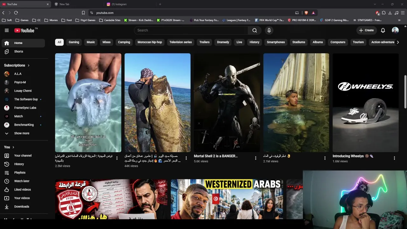Open the Wheelys shoe Short thumbnail
Screen dimensions: 407x229
pyautogui.click(x=366, y=103)
